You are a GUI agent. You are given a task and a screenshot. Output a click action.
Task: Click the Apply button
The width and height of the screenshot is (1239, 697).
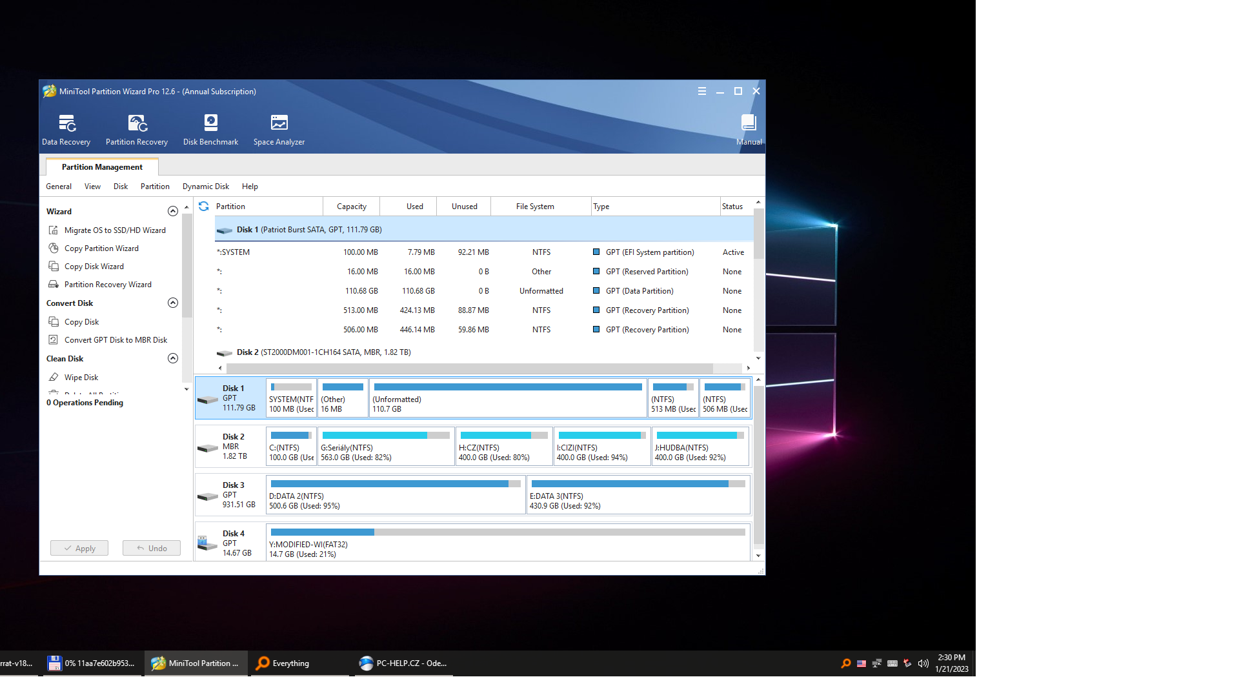[x=79, y=549]
